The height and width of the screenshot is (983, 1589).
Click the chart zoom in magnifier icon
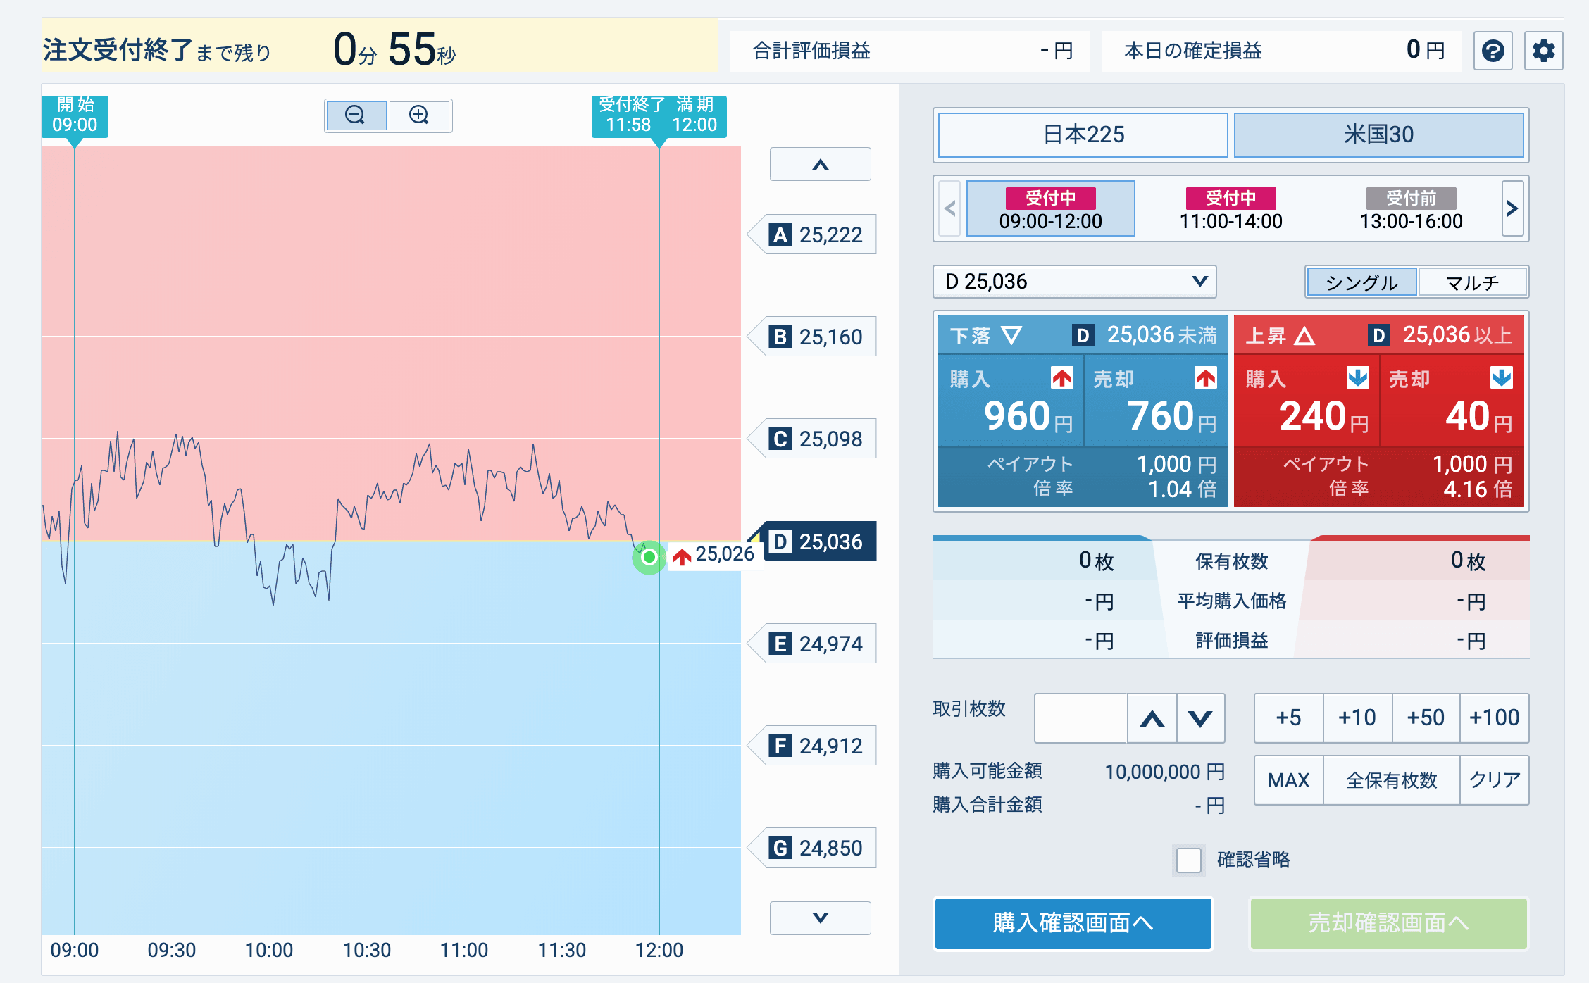point(419,115)
